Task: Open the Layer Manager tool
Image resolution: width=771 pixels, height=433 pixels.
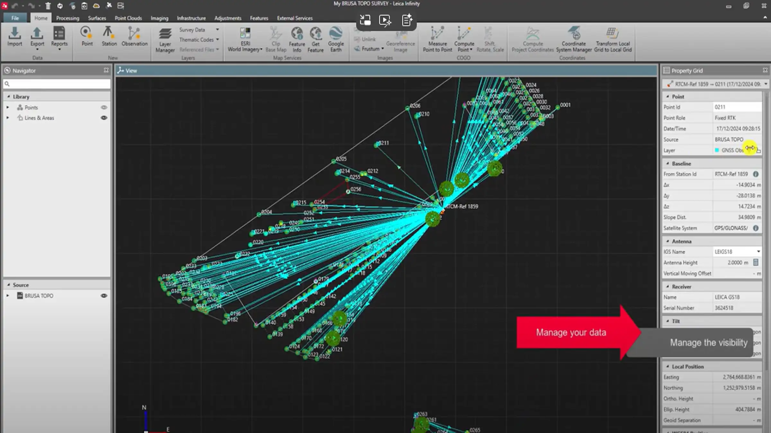Action: point(165,39)
